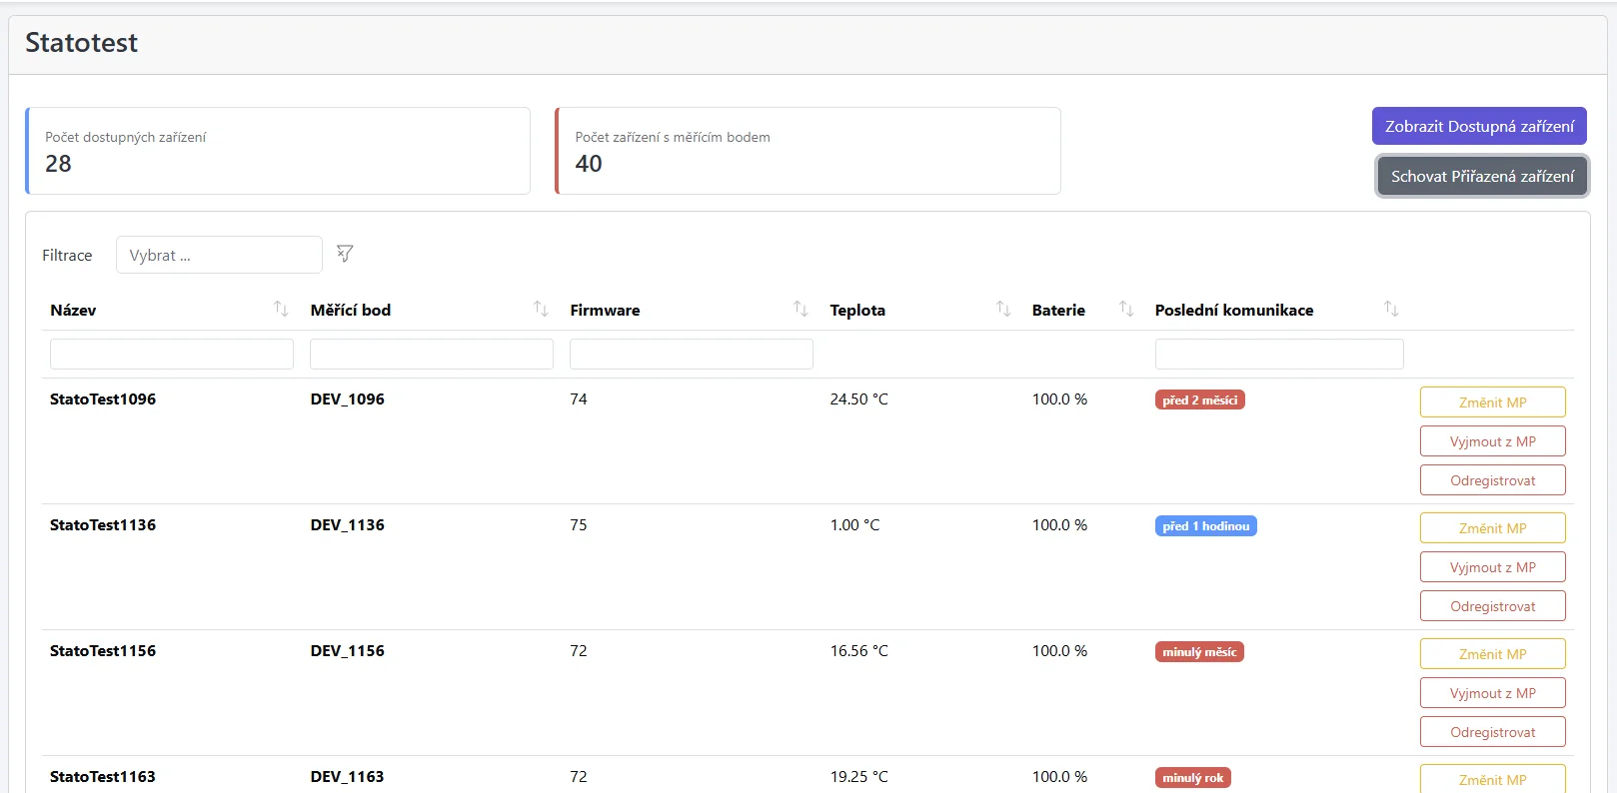Unregister StatoTest1156 with Odregistrovat
The width and height of the screenshot is (1617, 793).
pos(1492,732)
